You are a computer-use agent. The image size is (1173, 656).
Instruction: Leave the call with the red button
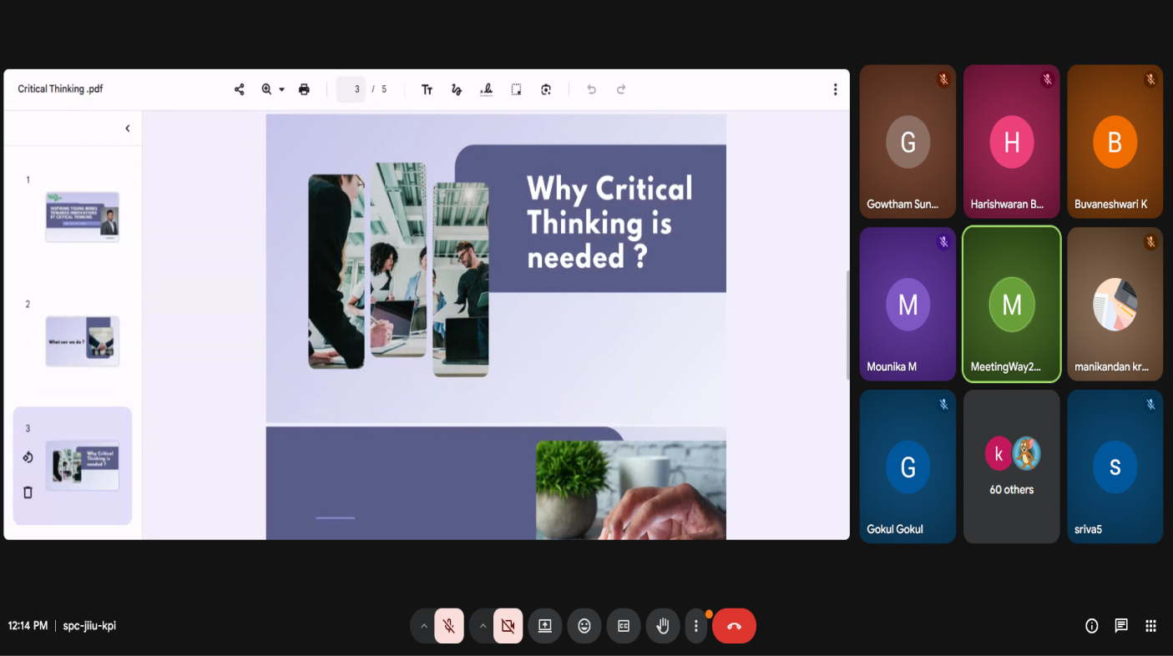pyautogui.click(x=734, y=626)
